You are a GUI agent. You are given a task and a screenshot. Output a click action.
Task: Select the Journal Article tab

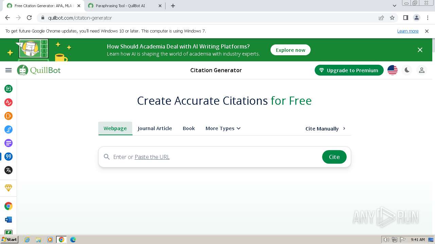point(155,128)
